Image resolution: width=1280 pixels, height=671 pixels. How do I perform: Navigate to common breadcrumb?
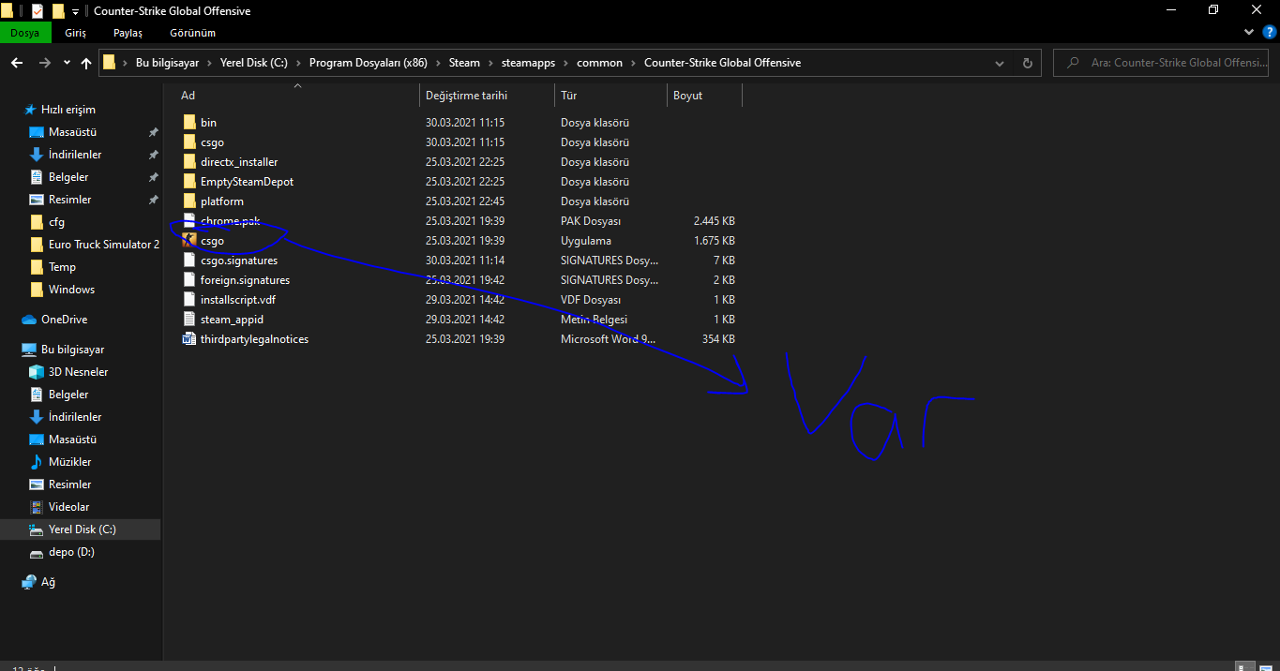[x=599, y=63]
